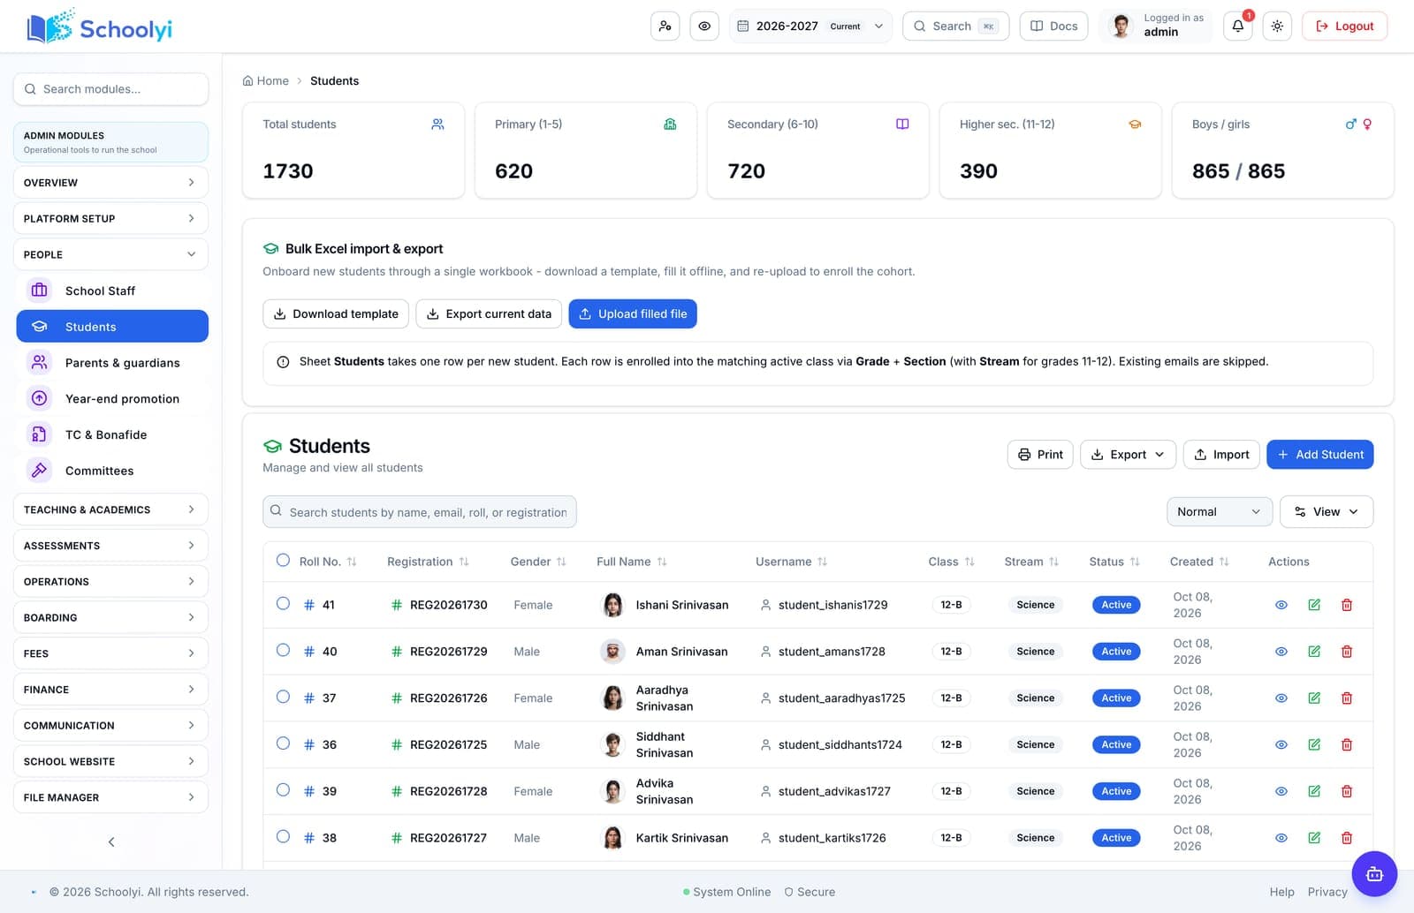Delete Aaradhya Srinivasan's record
The width and height of the screenshot is (1414, 913).
(x=1347, y=698)
